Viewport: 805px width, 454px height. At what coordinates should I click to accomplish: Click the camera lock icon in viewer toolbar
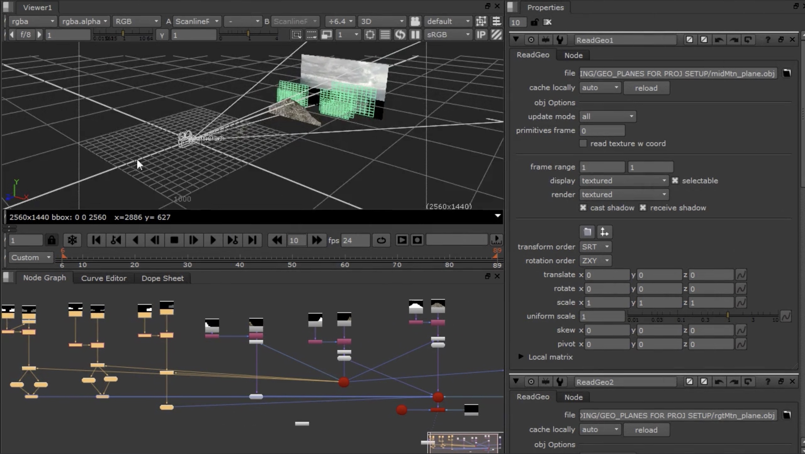coord(415,21)
